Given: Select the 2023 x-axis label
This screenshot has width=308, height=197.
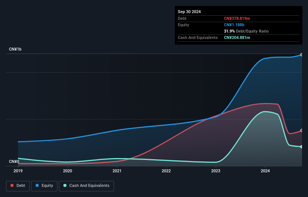Looking at the screenshot, I should 216,171.
